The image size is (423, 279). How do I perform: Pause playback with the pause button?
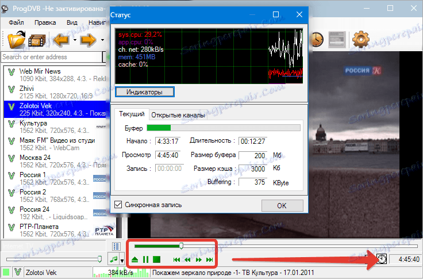pyautogui.click(x=145, y=260)
